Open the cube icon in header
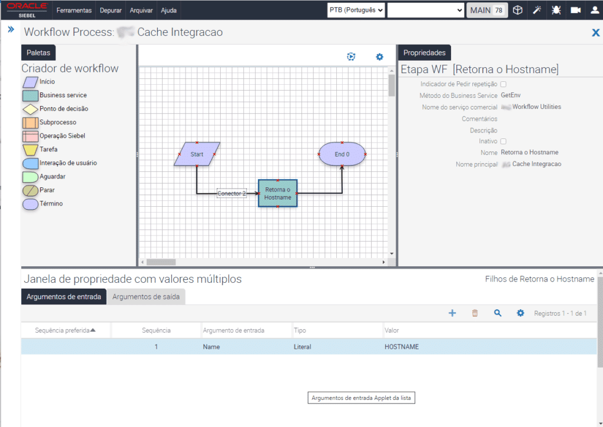 518,10
